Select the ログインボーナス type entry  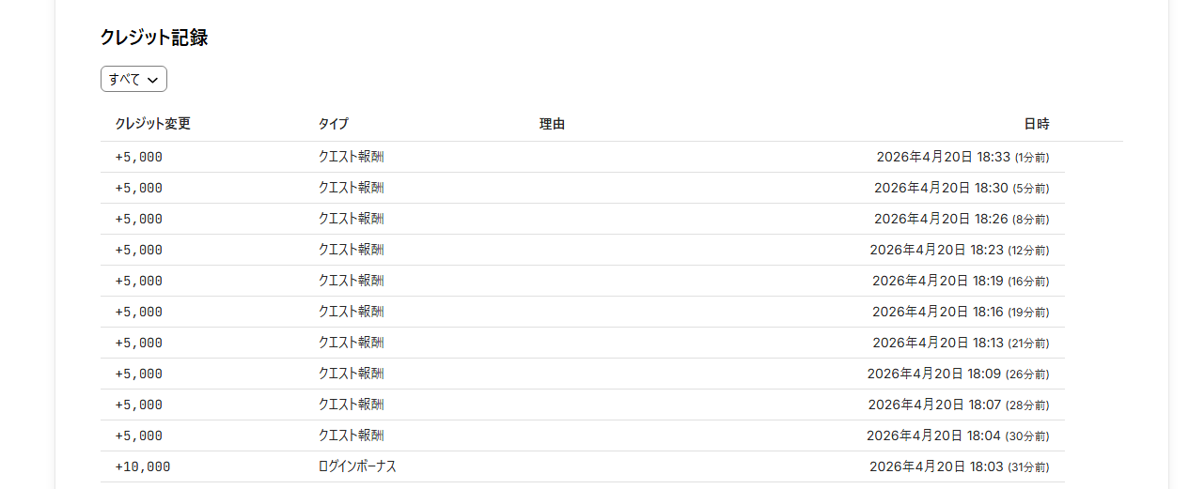pyautogui.click(x=357, y=466)
